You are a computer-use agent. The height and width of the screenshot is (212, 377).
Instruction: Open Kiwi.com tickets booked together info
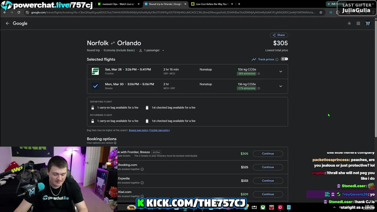click(x=142, y=196)
